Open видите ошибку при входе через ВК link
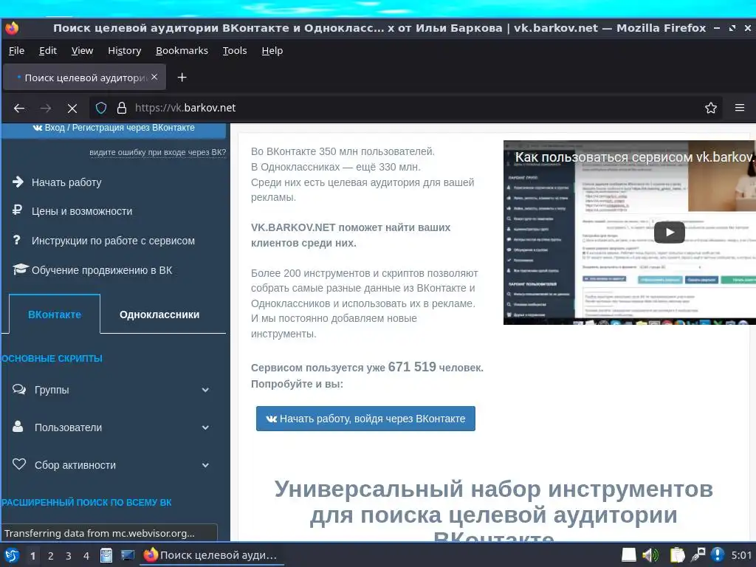The image size is (756, 567). click(158, 152)
